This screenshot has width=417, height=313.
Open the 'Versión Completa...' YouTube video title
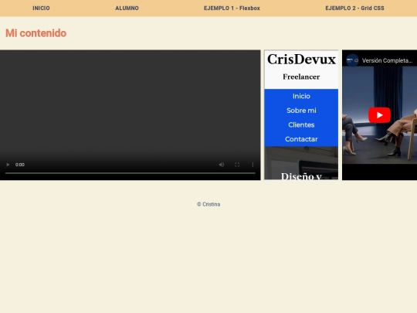click(387, 61)
